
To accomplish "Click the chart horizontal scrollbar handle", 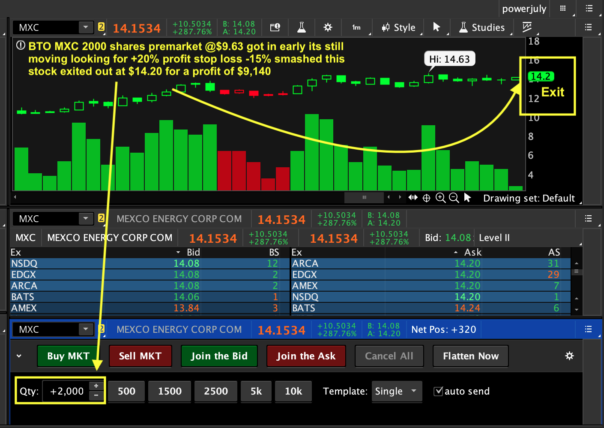I will point(364,197).
